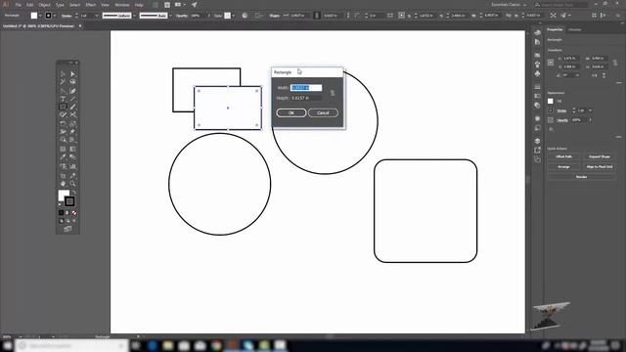Screen dimensions: 626x352
Task: Select the Scissors tool
Action: tap(72, 115)
